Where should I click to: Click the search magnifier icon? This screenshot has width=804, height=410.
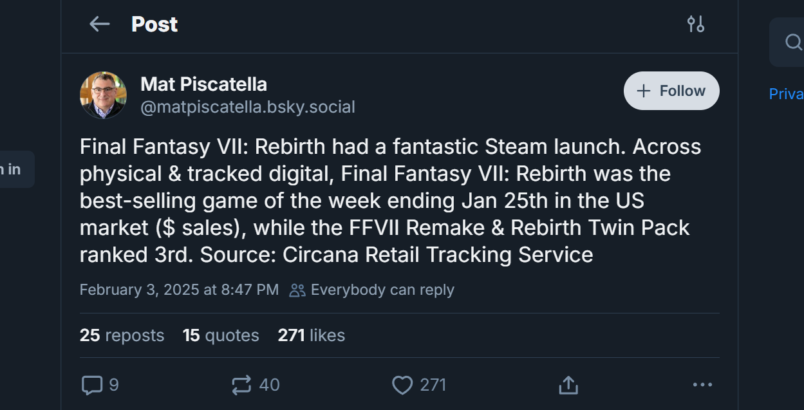pos(793,42)
